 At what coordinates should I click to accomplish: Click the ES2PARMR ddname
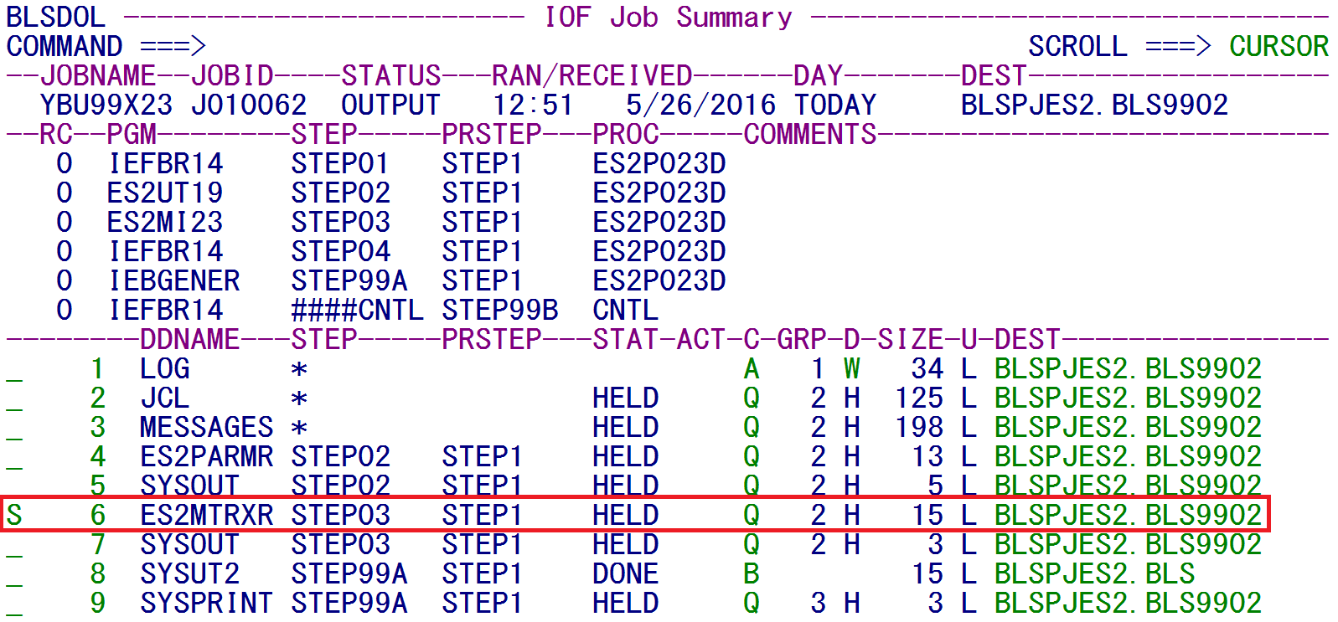207,457
